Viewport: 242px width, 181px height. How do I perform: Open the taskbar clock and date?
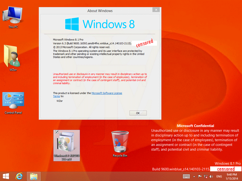(x=232, y=176)
